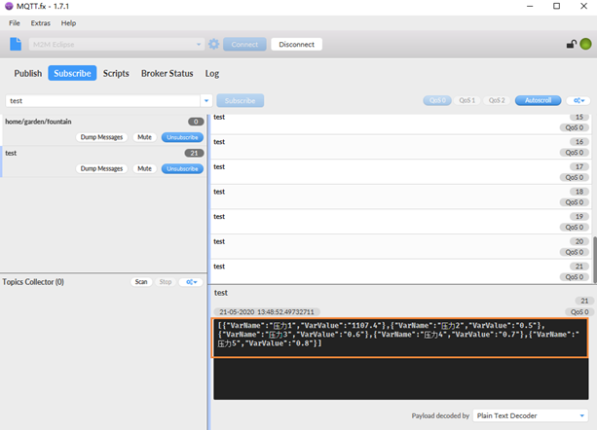The height and width of the screenshot is (430, 597).
Task: Open Topics Collector settings gear menu
Action: [193, 281]
